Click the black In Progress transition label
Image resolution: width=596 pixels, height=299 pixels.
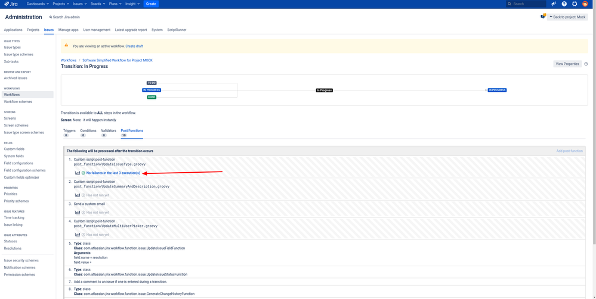pos(324,91)
